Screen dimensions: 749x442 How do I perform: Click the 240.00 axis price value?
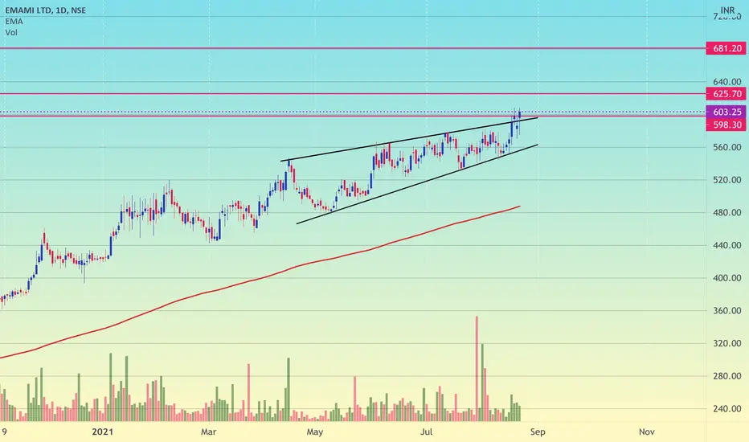point(727,408)
